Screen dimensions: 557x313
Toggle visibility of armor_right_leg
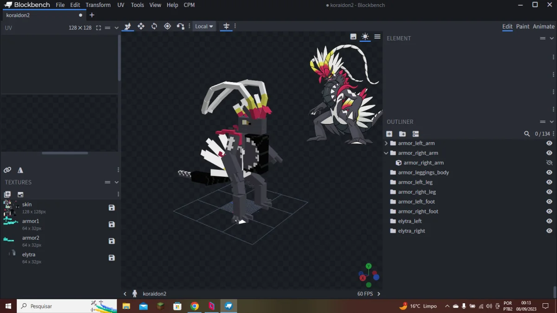point(549,192)
